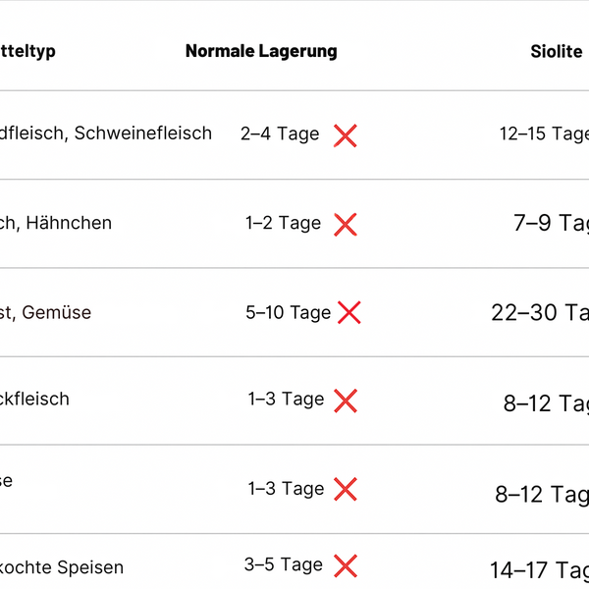Viewport: 589px width, 589px height.
Task: Click the Schweinefleisch food type text
Action: (x=143, y=133)
